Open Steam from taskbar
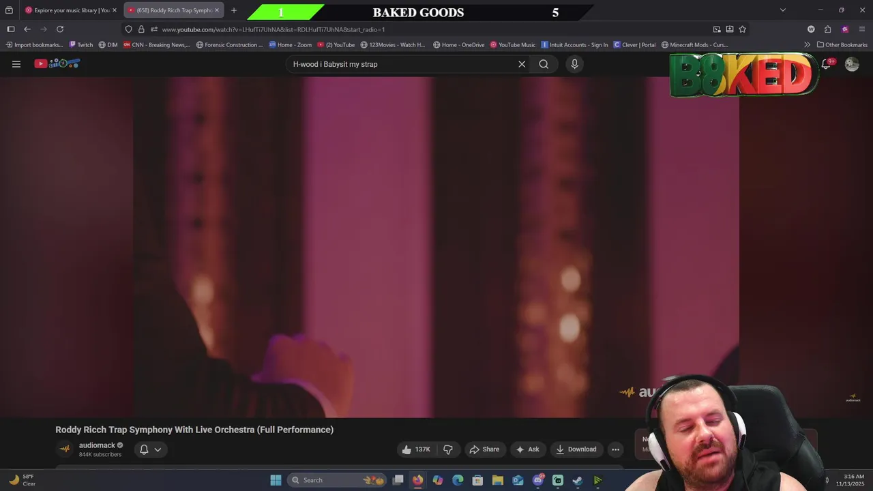This screenshot has height=491, width=873. point(578,480)
